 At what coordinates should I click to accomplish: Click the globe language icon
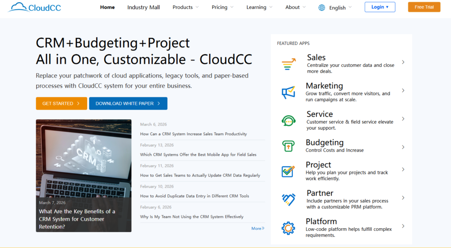click(x=322, y=7)
